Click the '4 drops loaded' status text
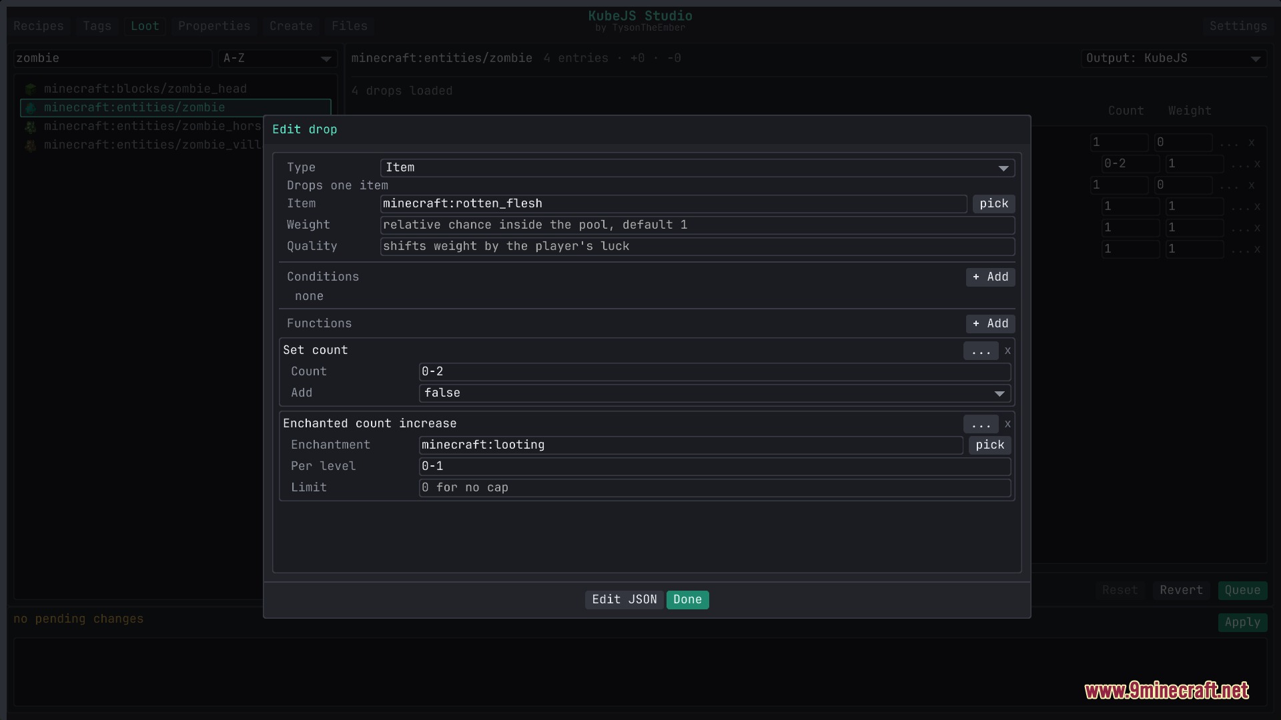 point(402,91)
